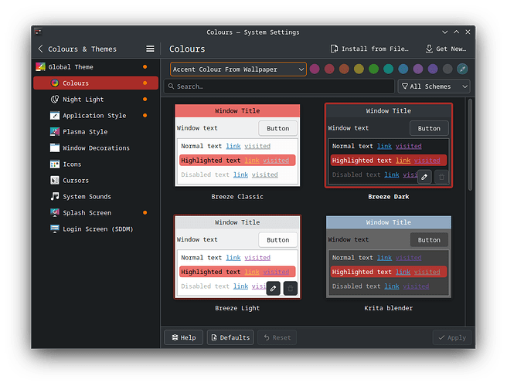The image size is (507, 386).
Task: Choose the yellow accent colour
Action: tap(359, 69)
